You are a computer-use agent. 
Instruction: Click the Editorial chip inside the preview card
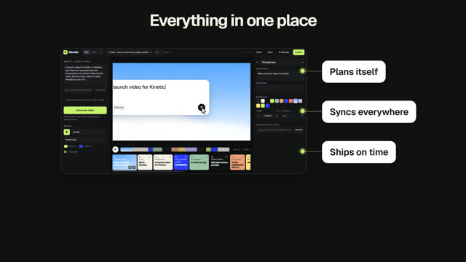(119, 107)
